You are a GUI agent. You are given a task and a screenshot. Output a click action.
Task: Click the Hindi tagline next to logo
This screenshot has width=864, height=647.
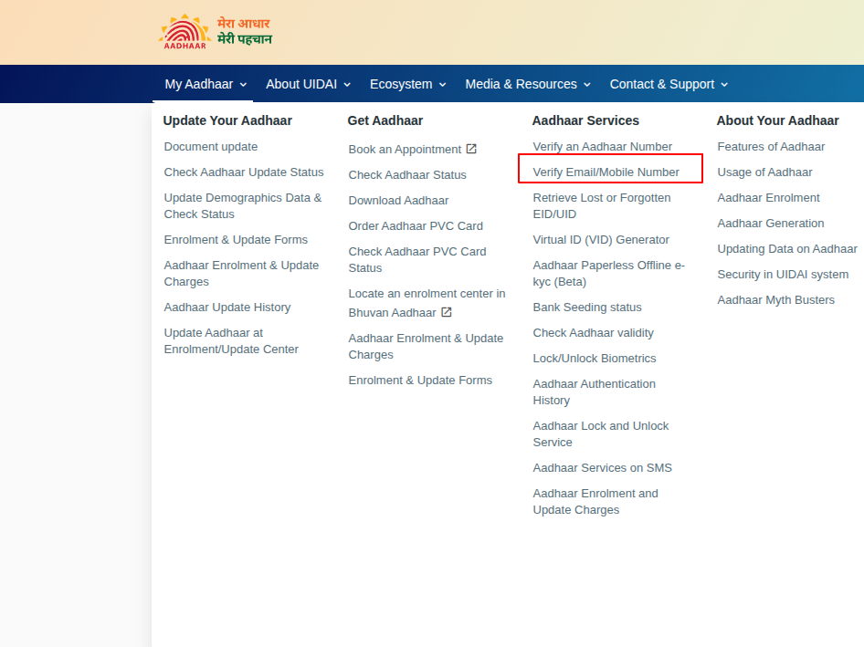(245, 31)
